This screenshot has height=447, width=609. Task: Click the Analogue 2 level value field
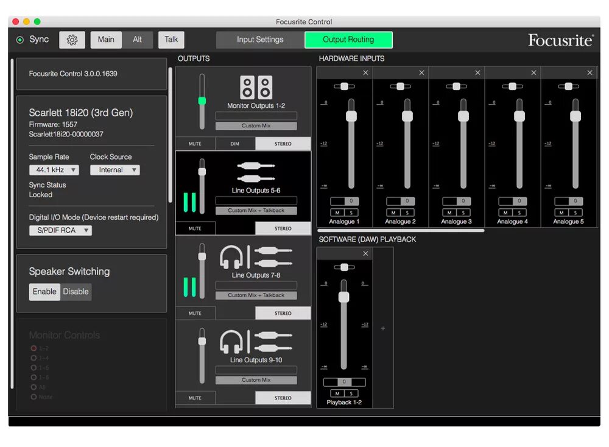pyautogui.click(x=401, y=201)
